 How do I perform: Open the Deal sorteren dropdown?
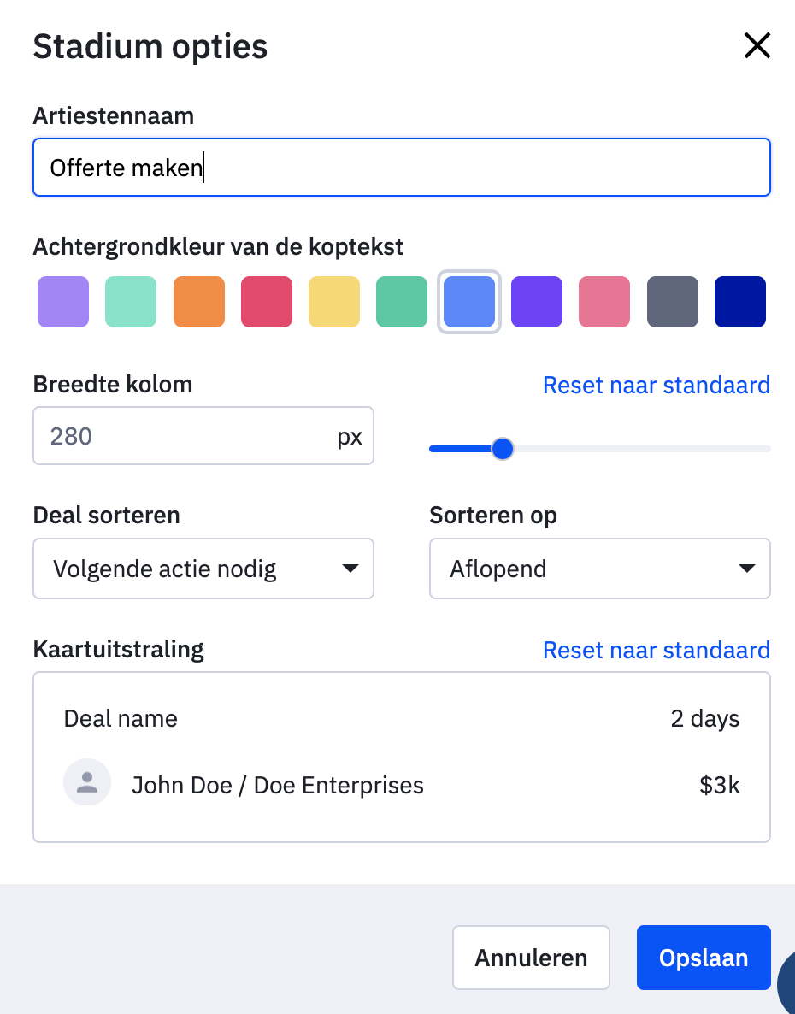click(203, 569)
